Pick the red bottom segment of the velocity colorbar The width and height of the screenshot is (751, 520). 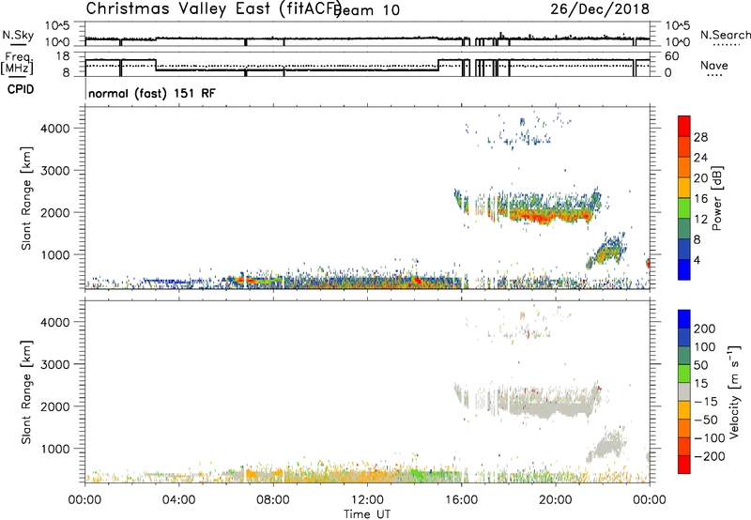(x=684, y=465)
